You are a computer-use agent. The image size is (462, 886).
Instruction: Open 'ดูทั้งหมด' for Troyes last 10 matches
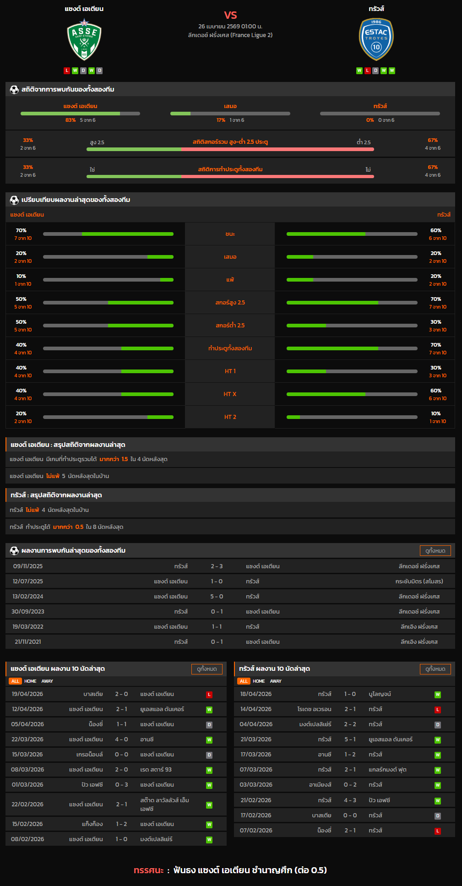pos(435,669)
